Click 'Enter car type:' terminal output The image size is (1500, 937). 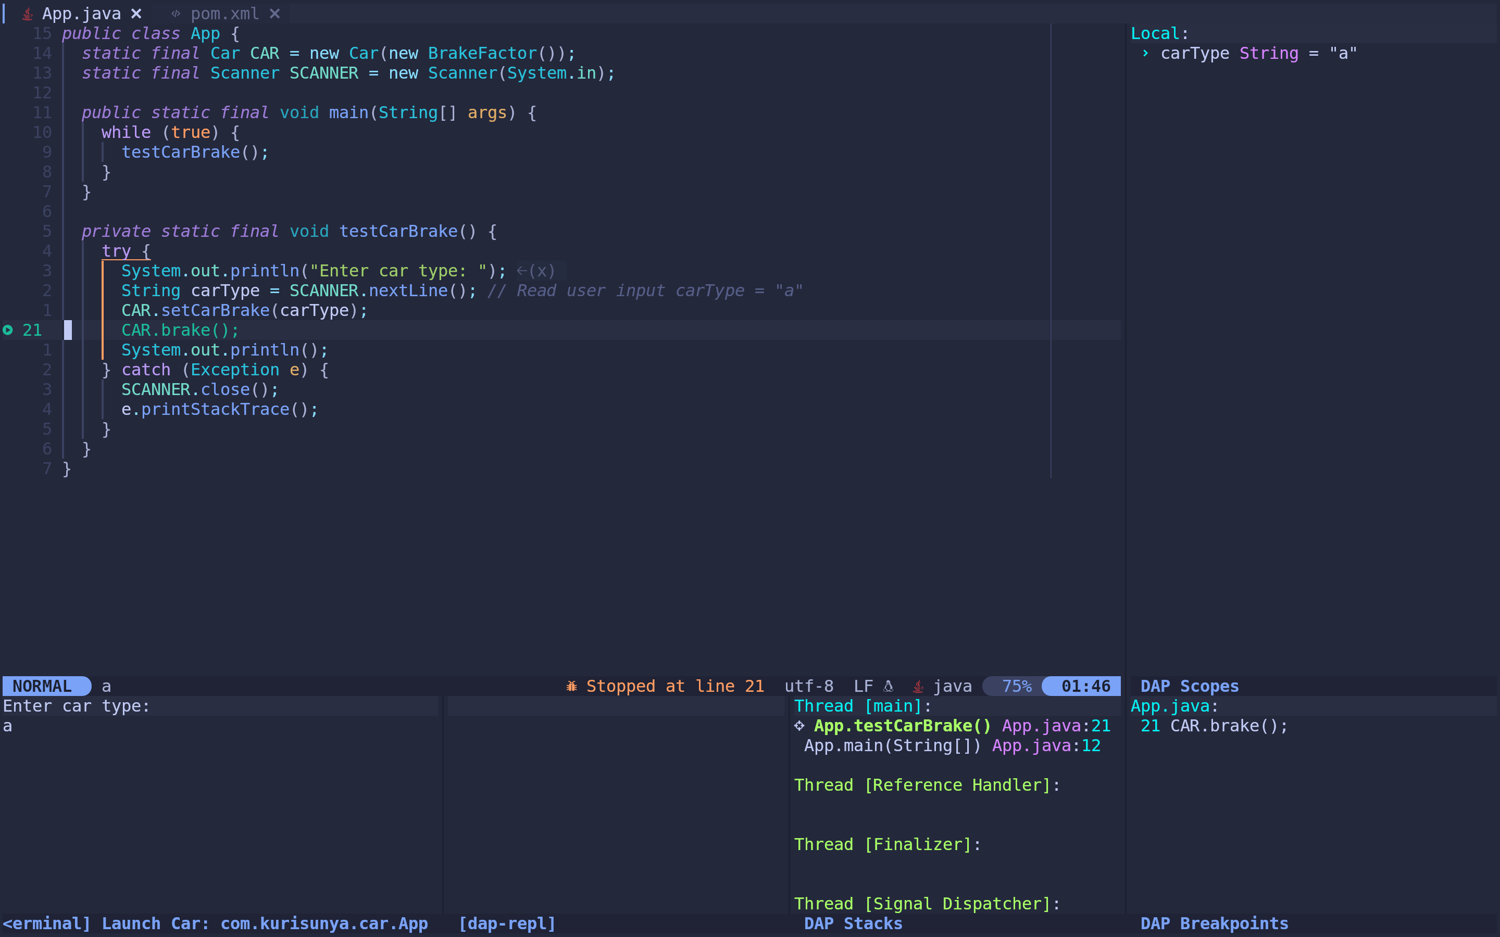point(76,706)
